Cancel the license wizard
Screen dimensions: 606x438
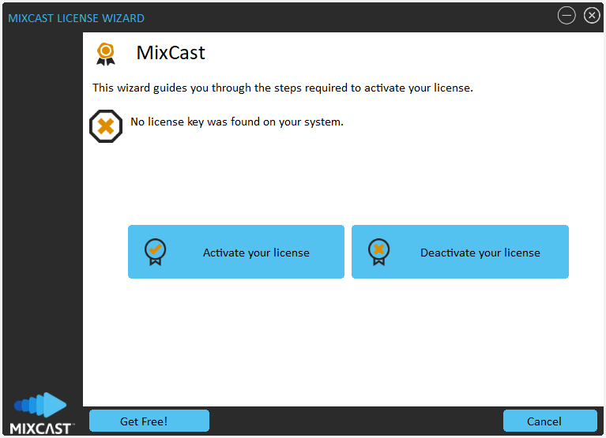click(x=551, y=421)
